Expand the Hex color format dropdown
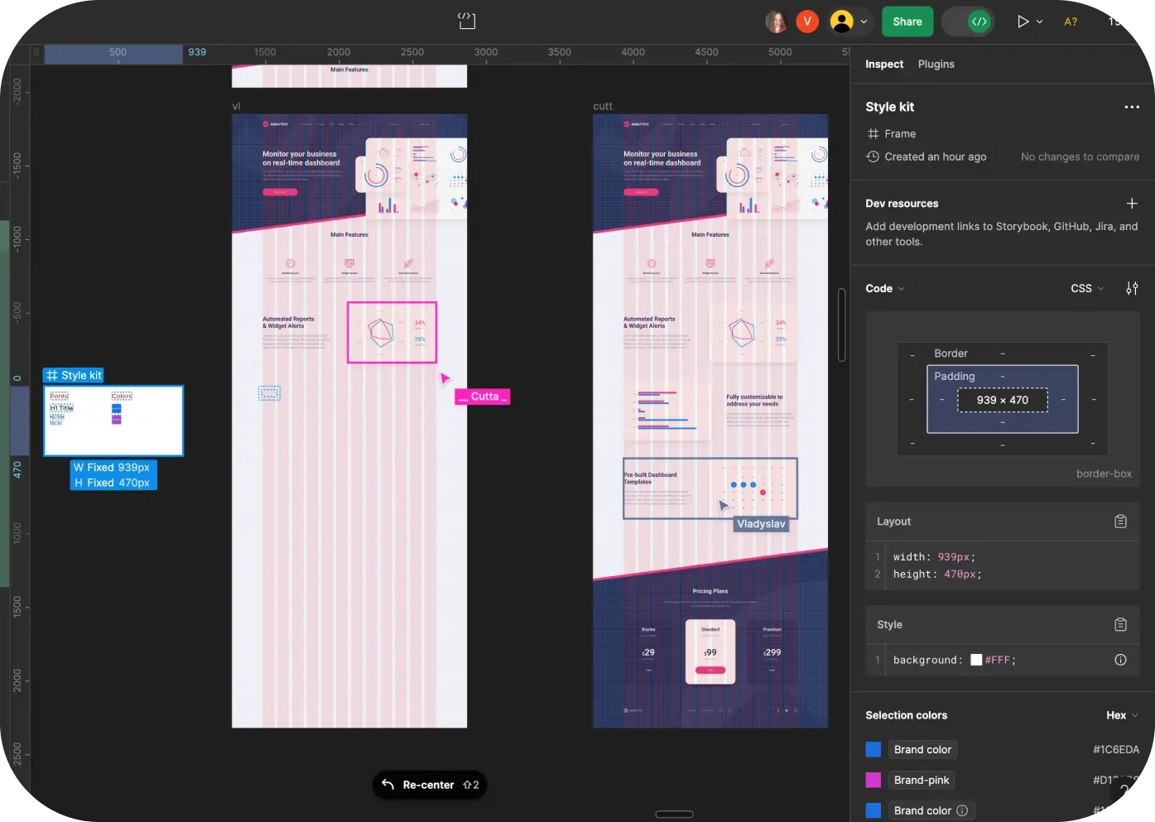Screen dimensions: 1155x822 [1122, 715]
